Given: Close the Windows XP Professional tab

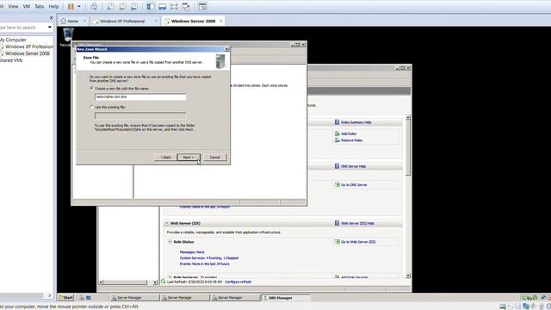Looking at the screenshot, I should click(156, 21).
